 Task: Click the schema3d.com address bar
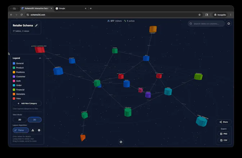click(38, 15)
